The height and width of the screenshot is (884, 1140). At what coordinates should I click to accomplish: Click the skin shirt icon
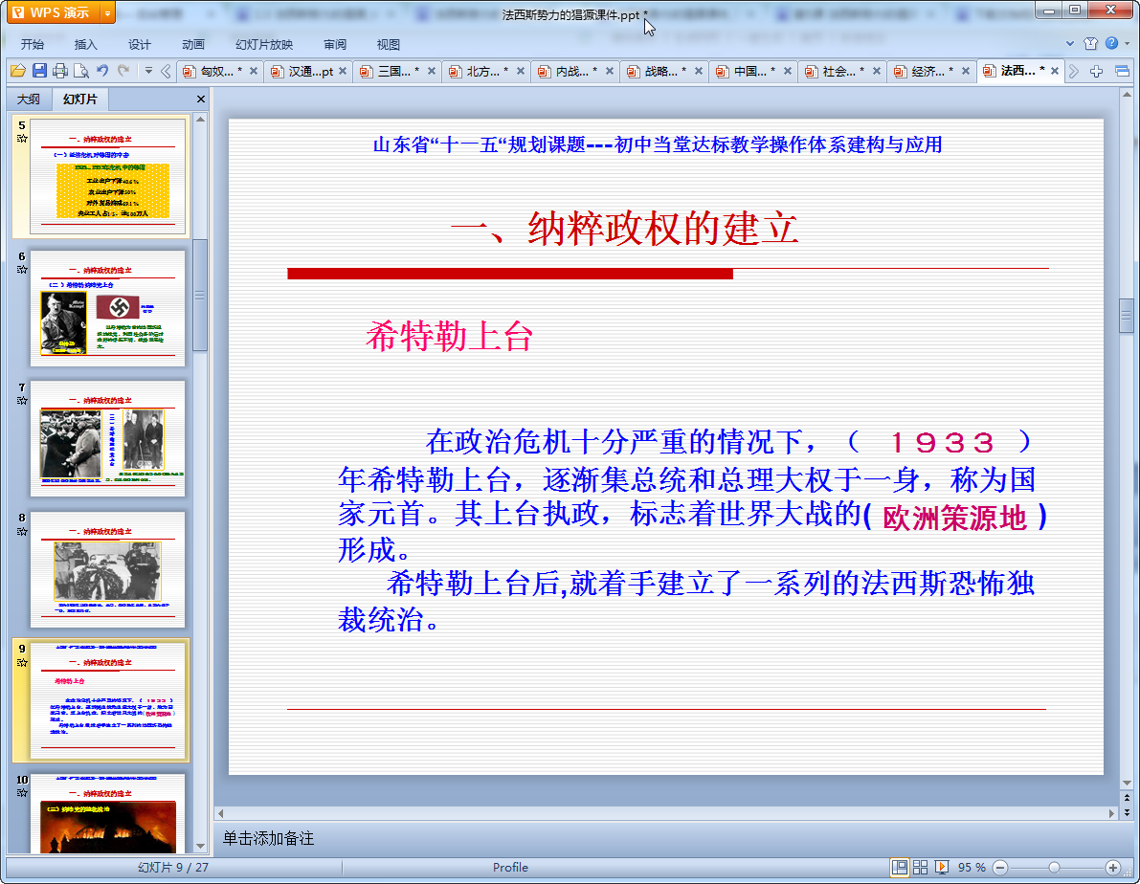pos(1090,44)
